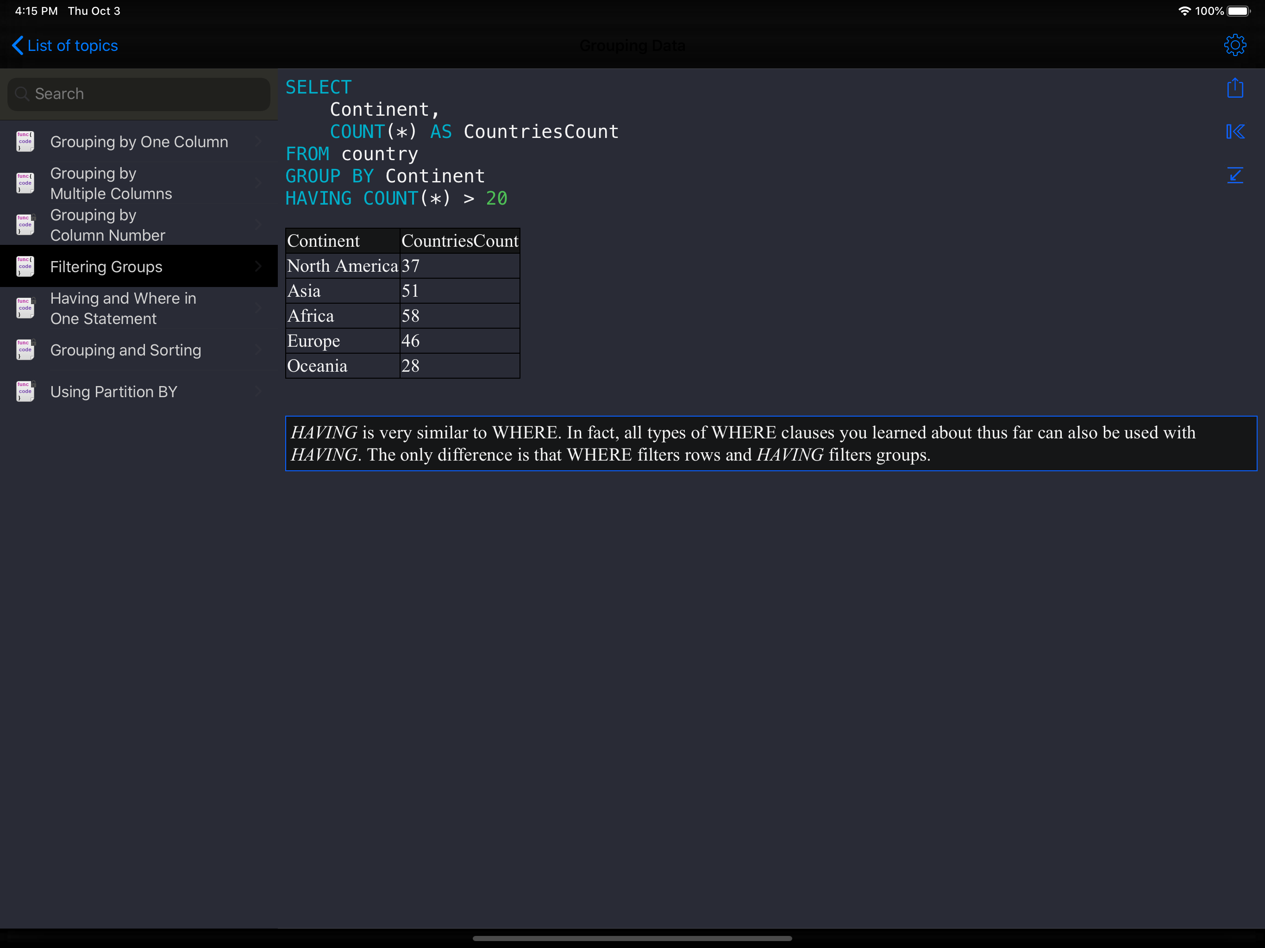
Task: Open Grouping by Multiple Columns topic
Action: tap(111, 183)
